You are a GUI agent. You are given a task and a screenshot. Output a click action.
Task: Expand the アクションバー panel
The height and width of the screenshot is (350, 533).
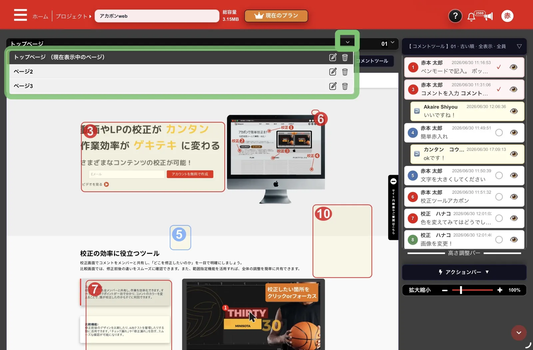464,272
